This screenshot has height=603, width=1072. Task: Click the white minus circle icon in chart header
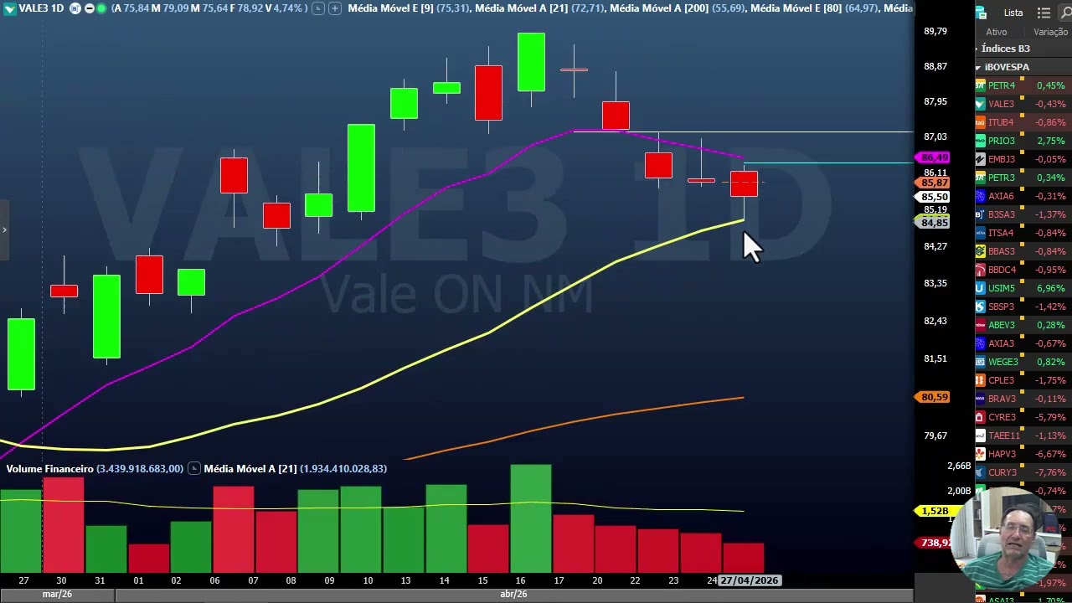click(x=89, y=8)
